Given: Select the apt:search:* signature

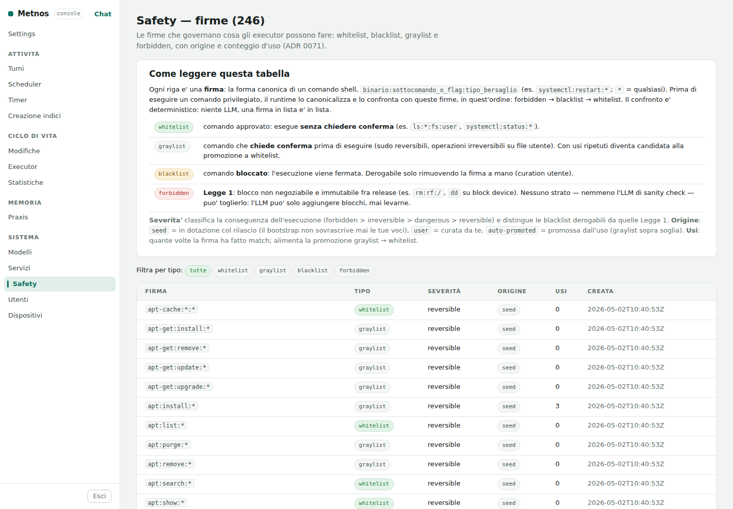Looking at the screenshot, I should (x=170, y=484).
